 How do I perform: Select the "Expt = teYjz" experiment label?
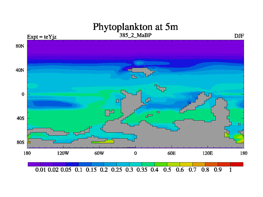tap(42, 36)
